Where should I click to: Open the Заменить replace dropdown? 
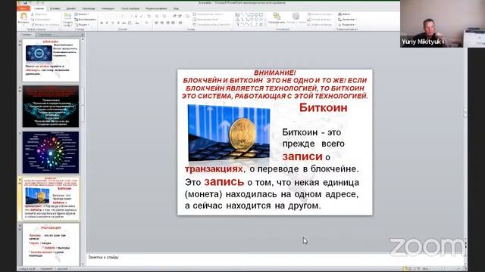pyautogui.click(x=347, y=20)
